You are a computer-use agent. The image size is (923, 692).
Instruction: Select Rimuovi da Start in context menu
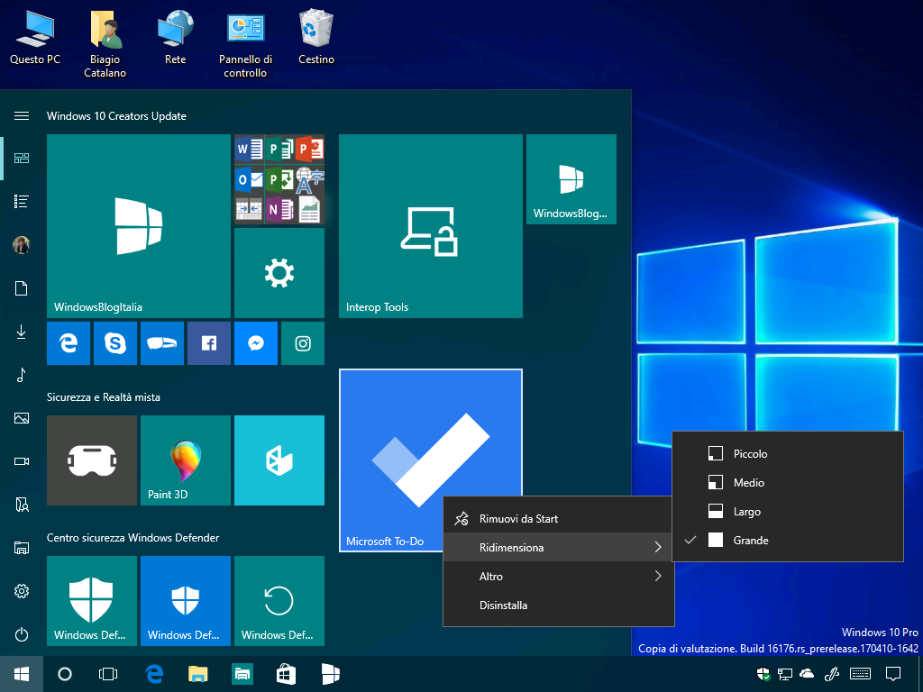pos(558,518)
